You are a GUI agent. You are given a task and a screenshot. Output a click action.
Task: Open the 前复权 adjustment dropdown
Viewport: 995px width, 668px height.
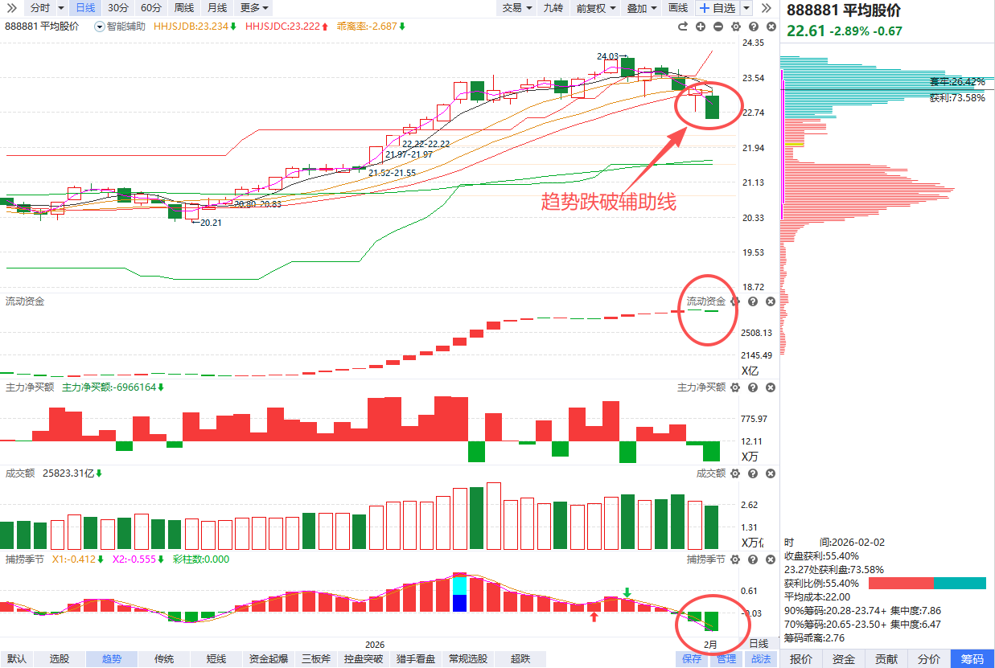tap(595, 8)
